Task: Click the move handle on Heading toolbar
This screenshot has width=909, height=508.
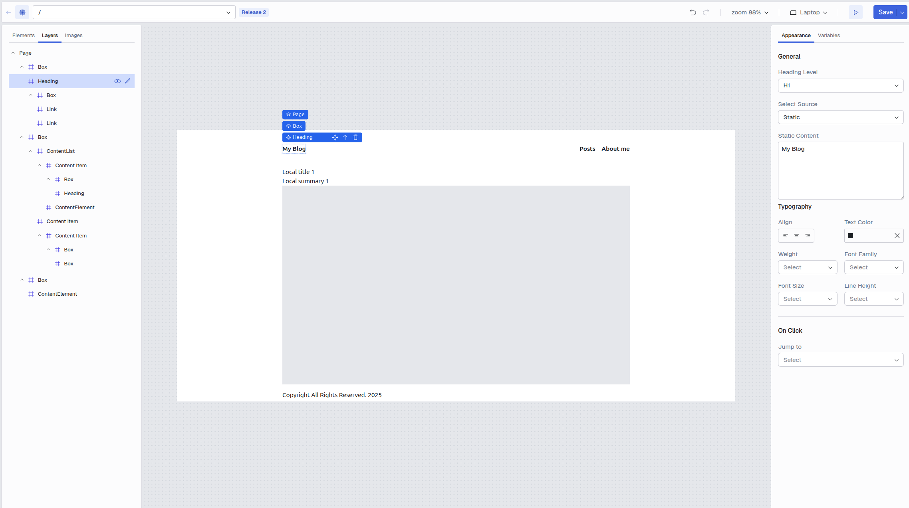Action: coord(335,137)
